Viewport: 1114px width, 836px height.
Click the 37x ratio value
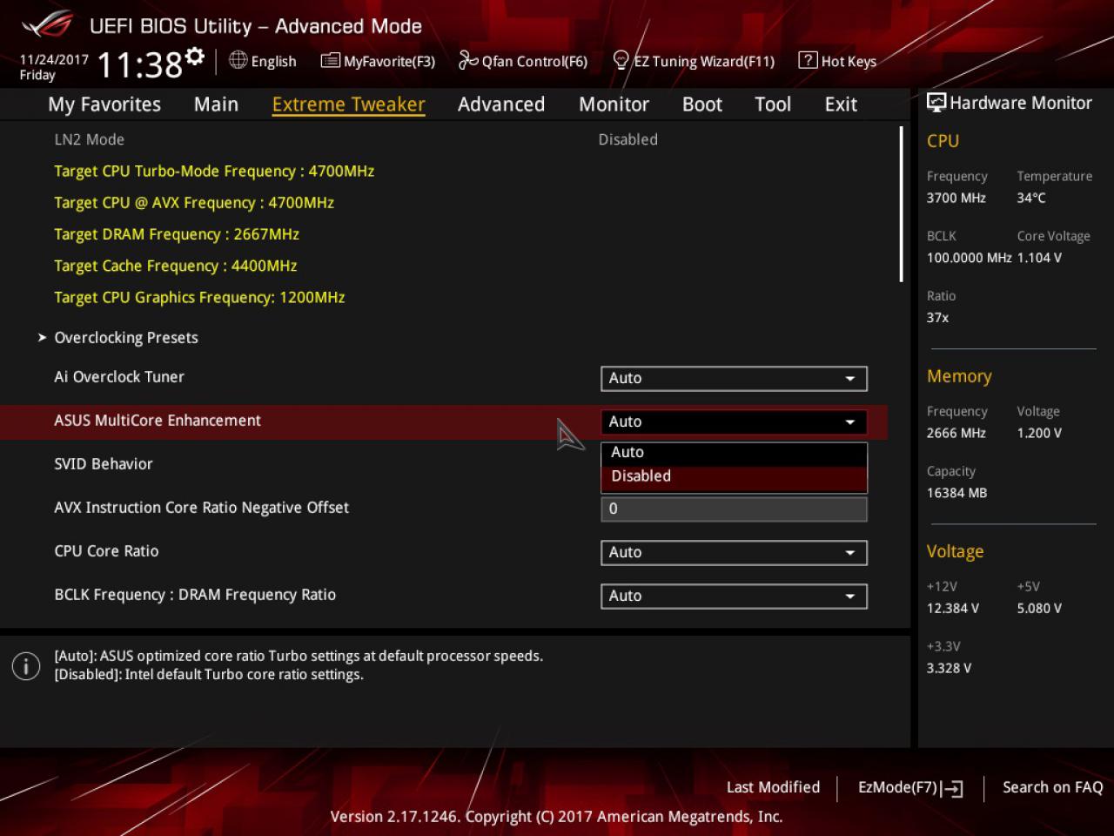[x=937, y=318]
